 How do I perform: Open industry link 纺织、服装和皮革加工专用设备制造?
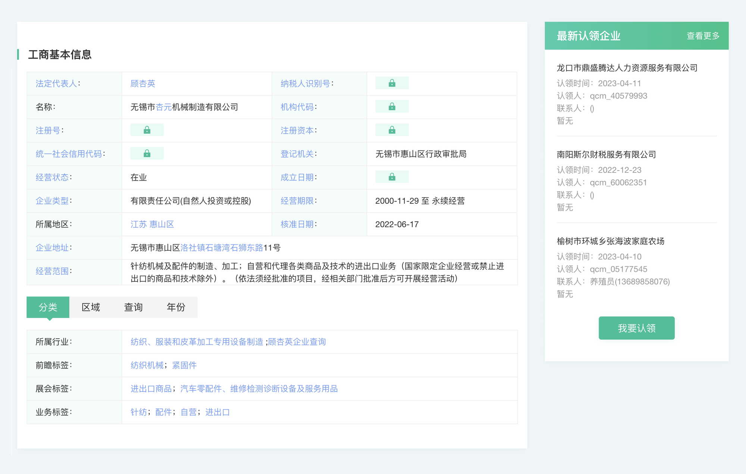coord(197,342)
